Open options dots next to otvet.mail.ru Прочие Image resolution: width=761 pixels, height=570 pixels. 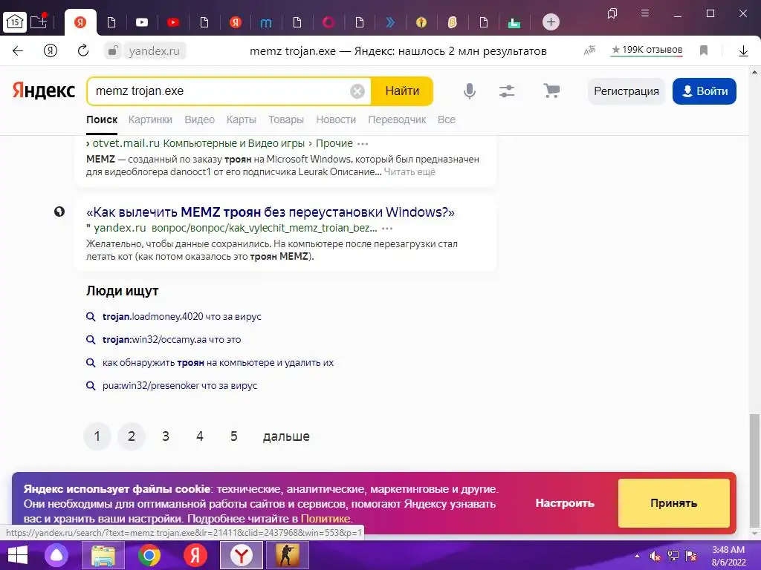click(x=363, y=144)
